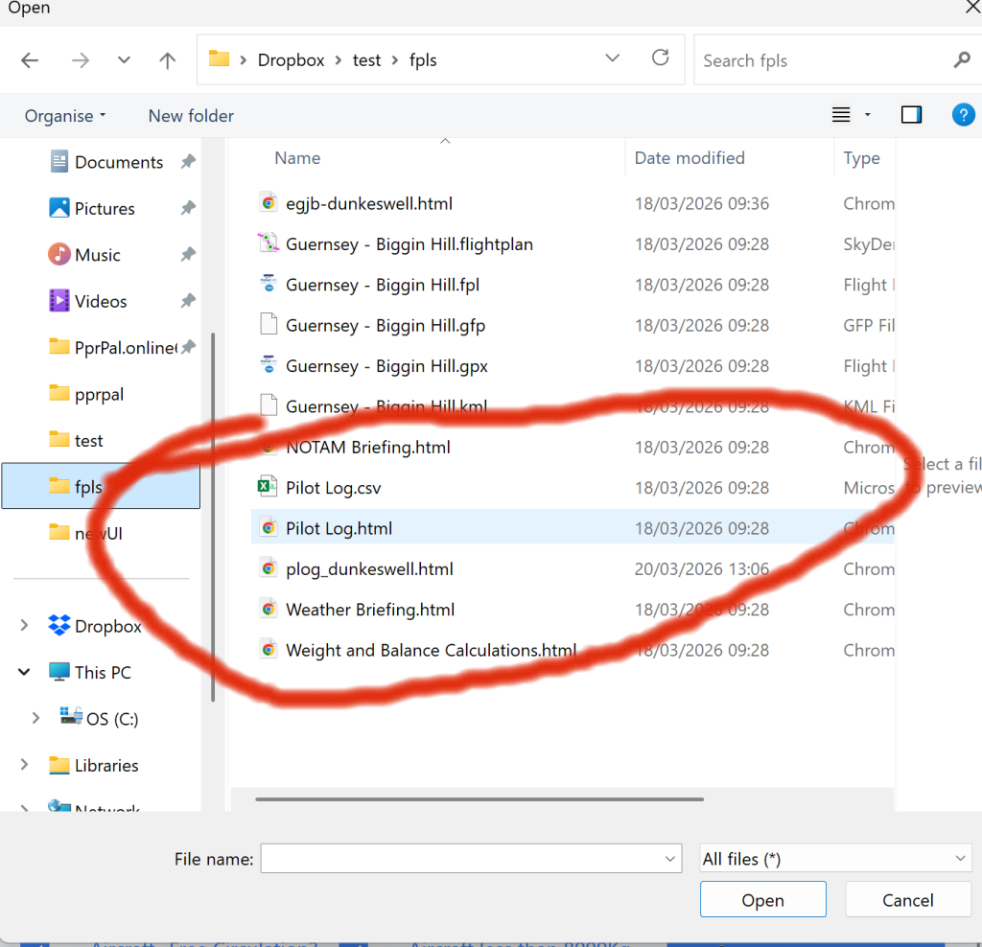
Task: Click the File name input field
Action: coord(460,859)
